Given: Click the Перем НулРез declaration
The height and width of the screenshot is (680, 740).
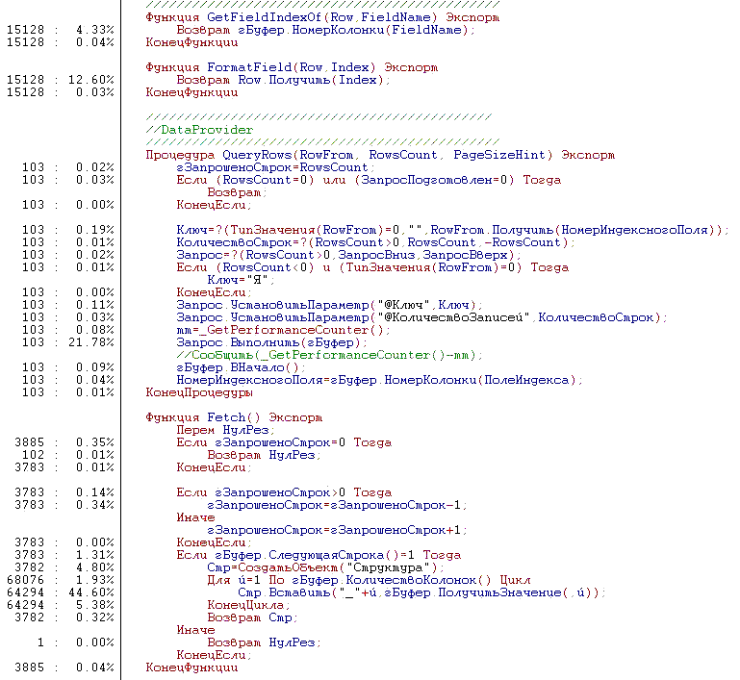Looking at the screenshot, I should 217,430.
